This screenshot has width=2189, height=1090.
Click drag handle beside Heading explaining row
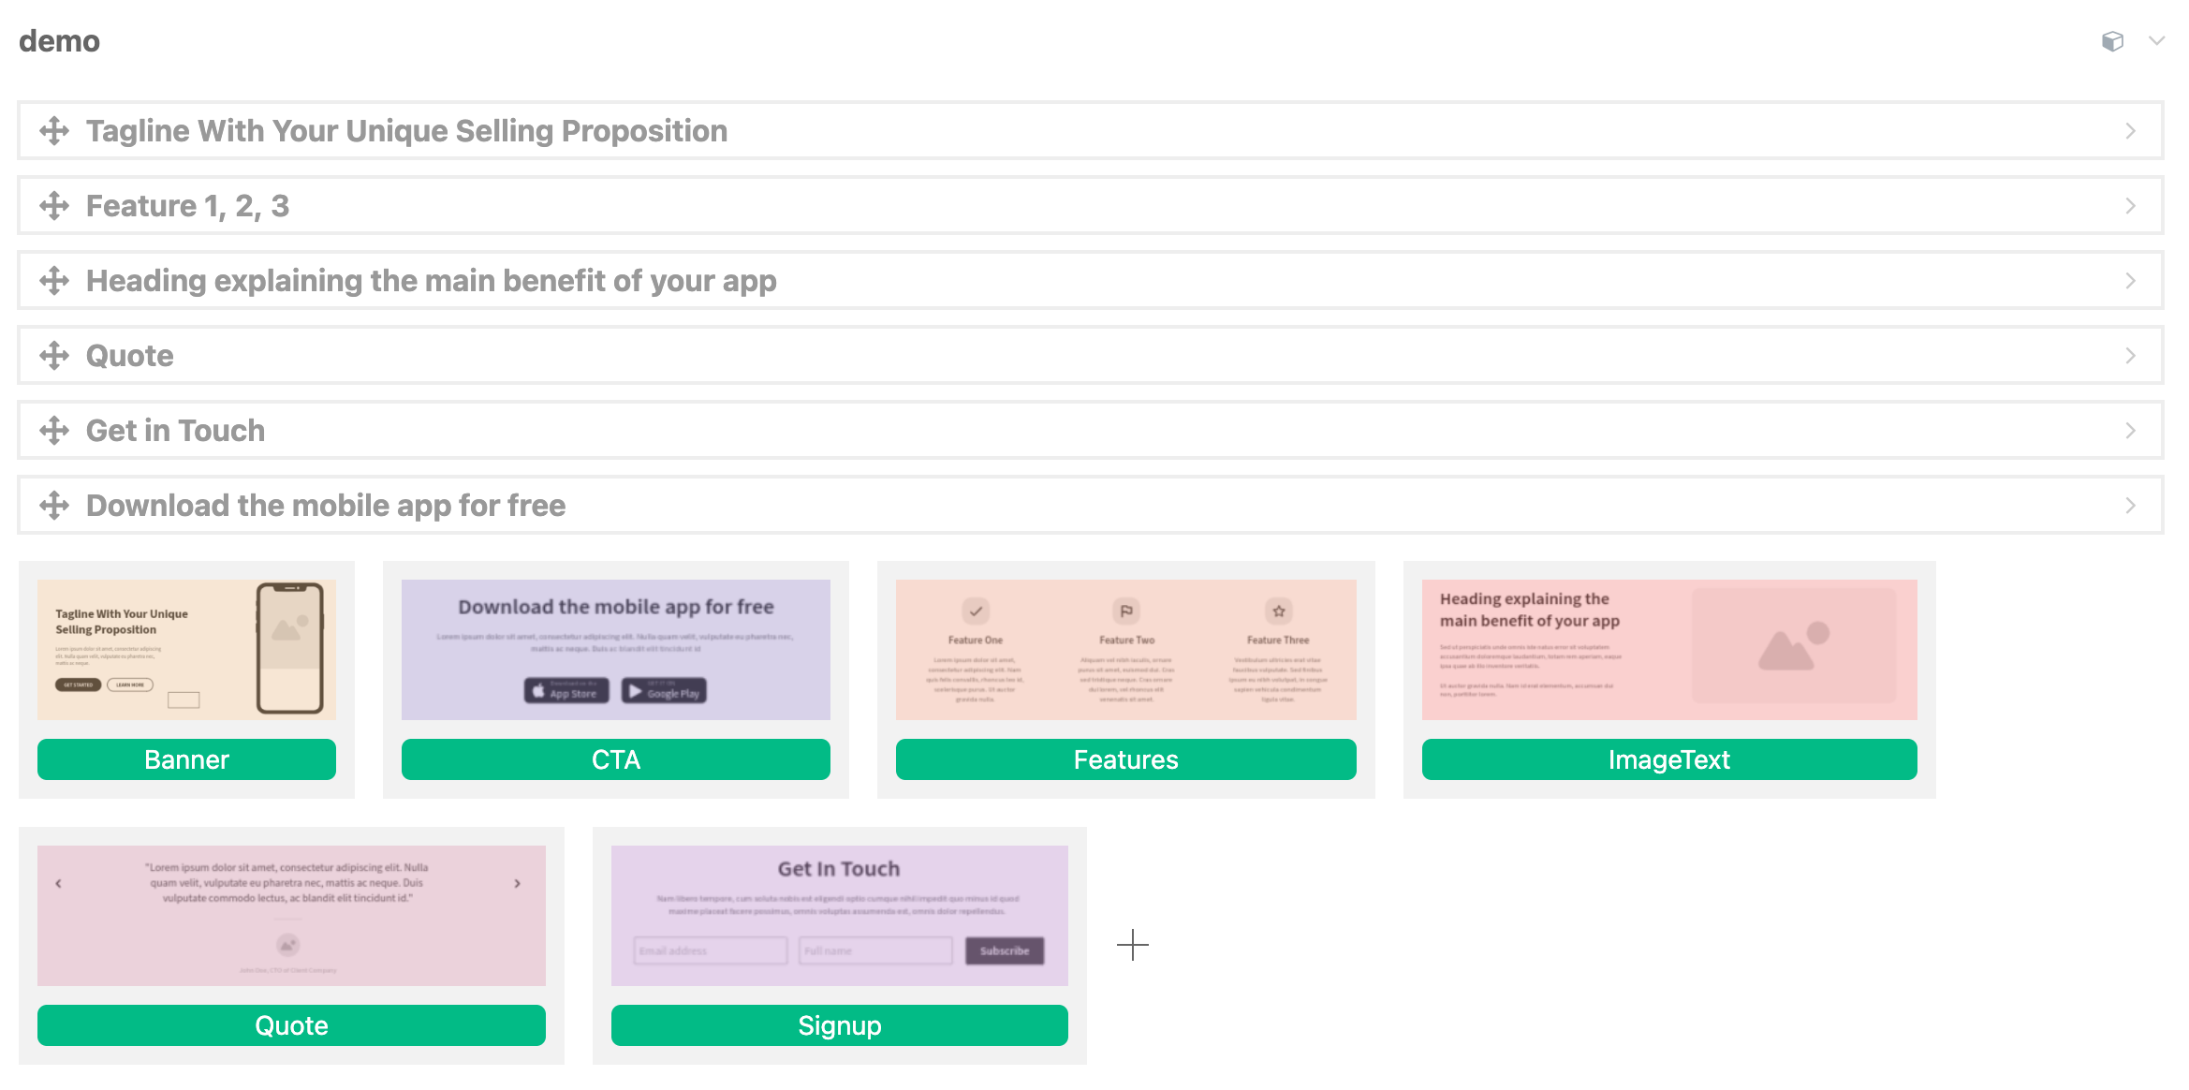pos(54,281)
